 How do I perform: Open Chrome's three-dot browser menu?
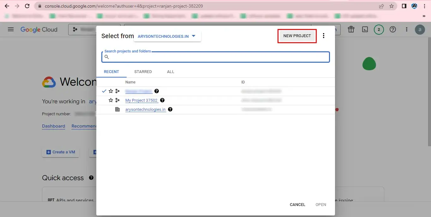424,6
